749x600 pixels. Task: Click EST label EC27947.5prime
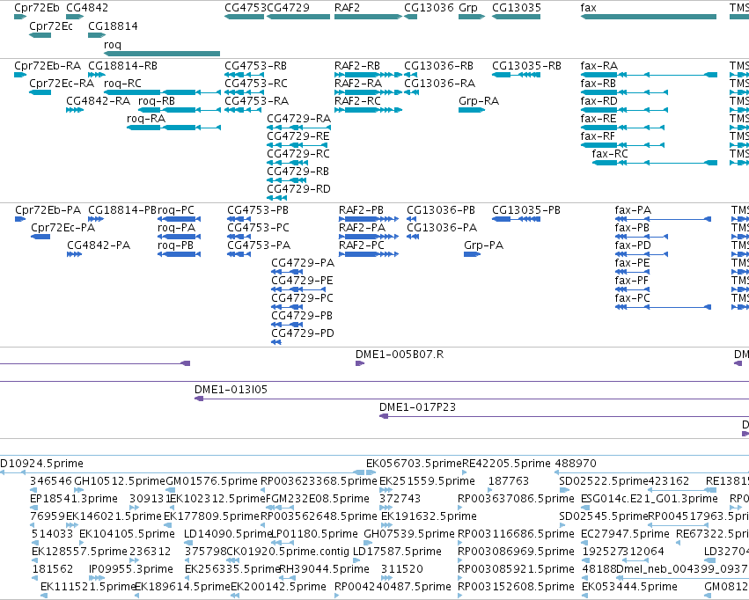click(x=625, y=534)
